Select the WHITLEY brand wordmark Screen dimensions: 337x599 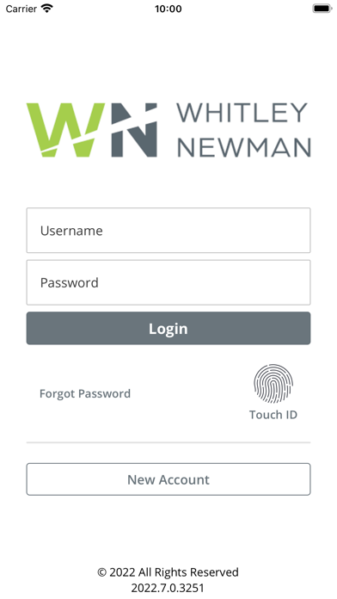click(x=242, y=113)
